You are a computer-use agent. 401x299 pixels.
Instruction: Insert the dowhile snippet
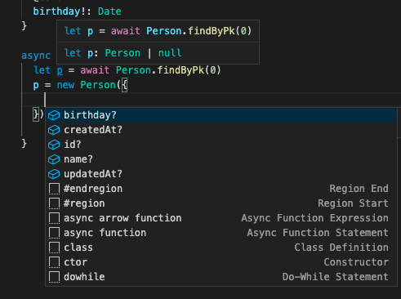point(221,277)
